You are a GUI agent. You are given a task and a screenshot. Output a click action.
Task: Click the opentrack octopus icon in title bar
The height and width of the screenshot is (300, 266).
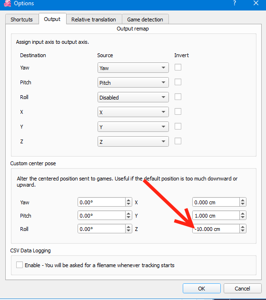pos(7,3)
